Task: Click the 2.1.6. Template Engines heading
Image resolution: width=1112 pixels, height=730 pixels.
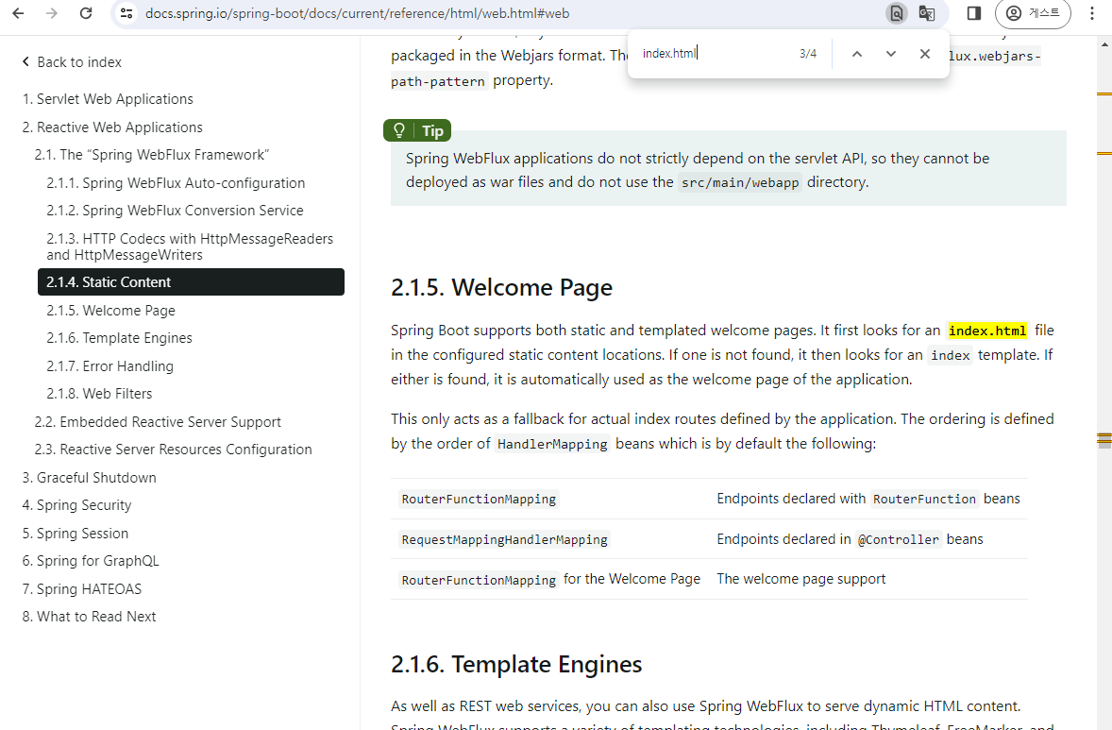Action: click(516, 664)
